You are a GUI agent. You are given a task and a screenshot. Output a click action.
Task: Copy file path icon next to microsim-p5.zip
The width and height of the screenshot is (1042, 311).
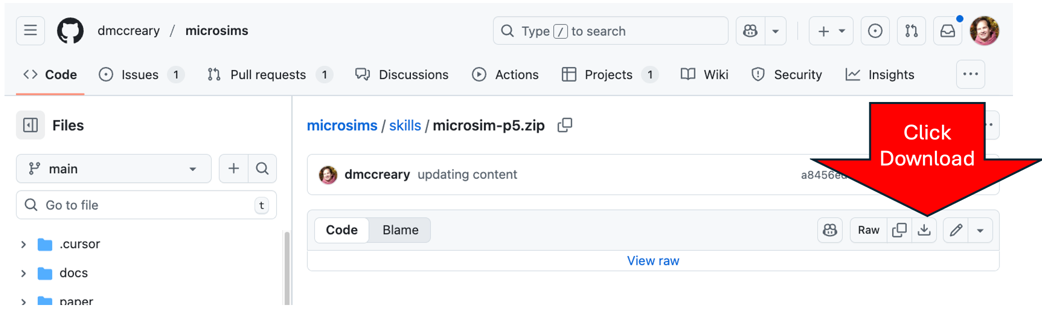click(565, 125)
